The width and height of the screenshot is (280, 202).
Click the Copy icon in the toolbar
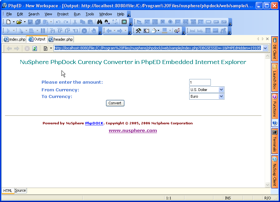pyautogui.click(x=82, y=22)
